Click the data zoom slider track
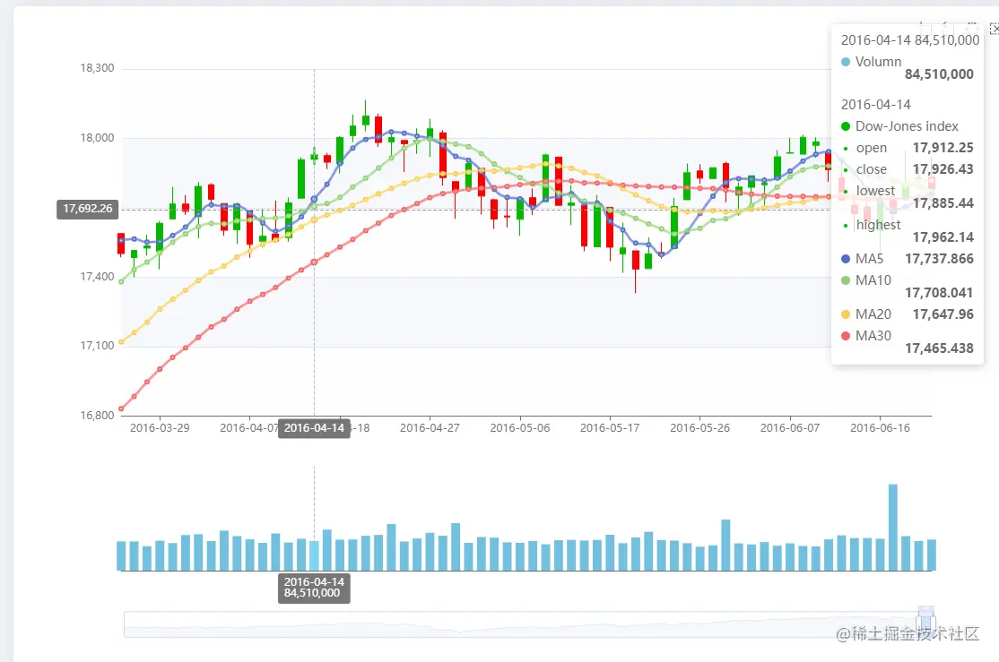999x662 pixels. click(520, 623)
